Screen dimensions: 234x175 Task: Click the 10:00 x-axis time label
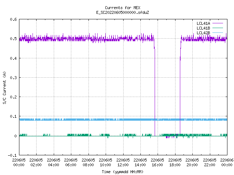coord(105,165)
